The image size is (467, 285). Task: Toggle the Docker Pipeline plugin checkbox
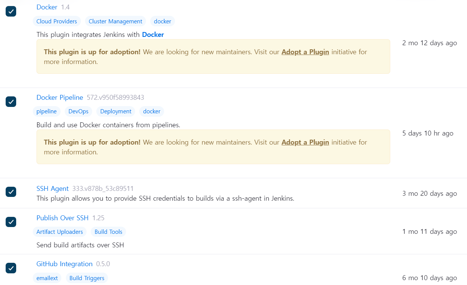(x=11, y=102)
